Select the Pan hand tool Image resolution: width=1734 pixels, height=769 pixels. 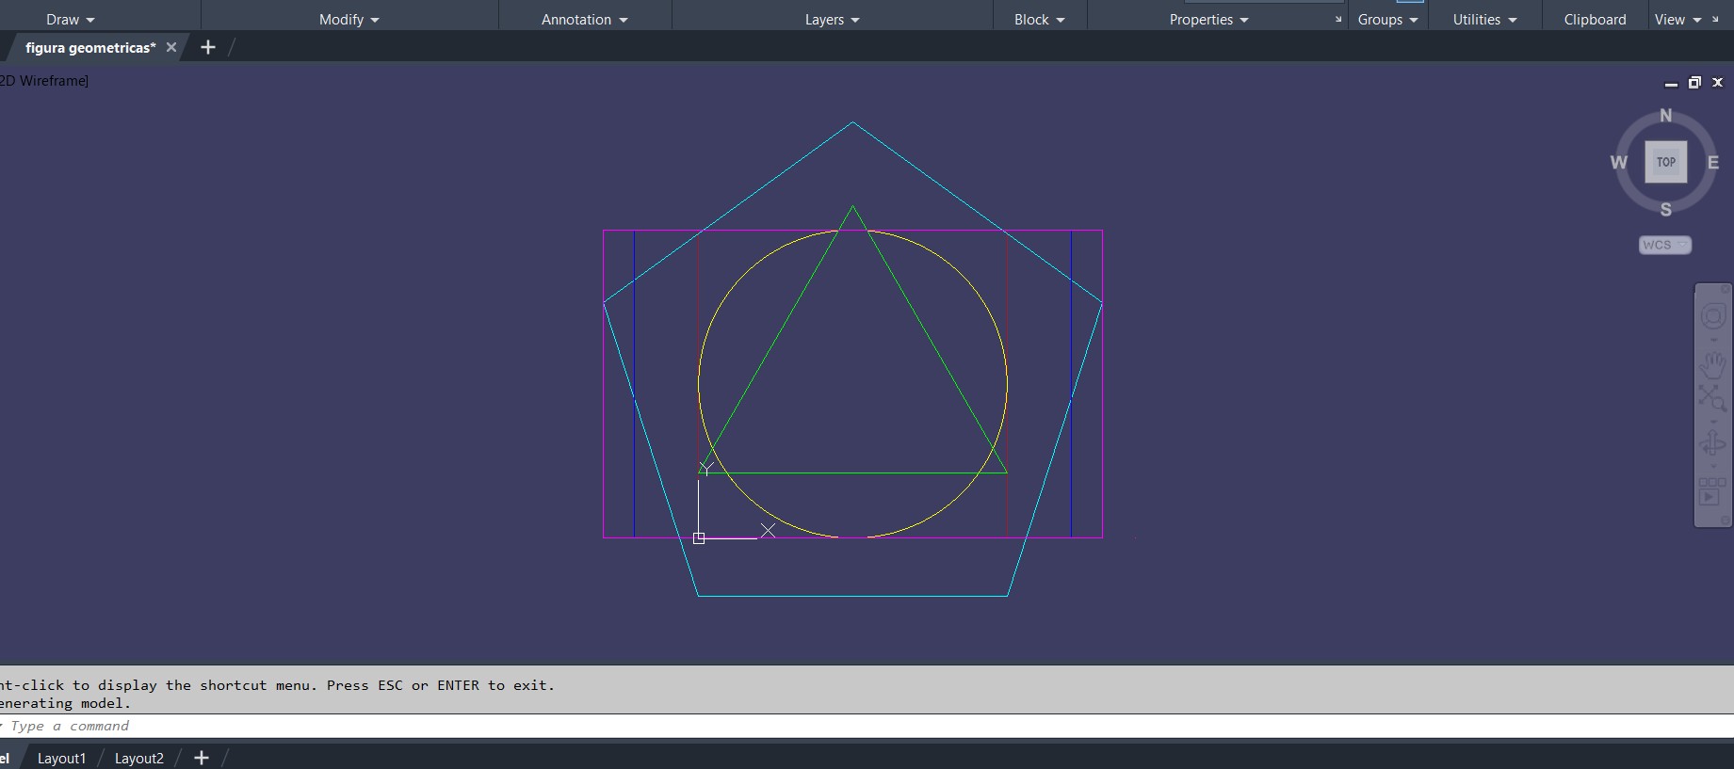coord(1712,363)
